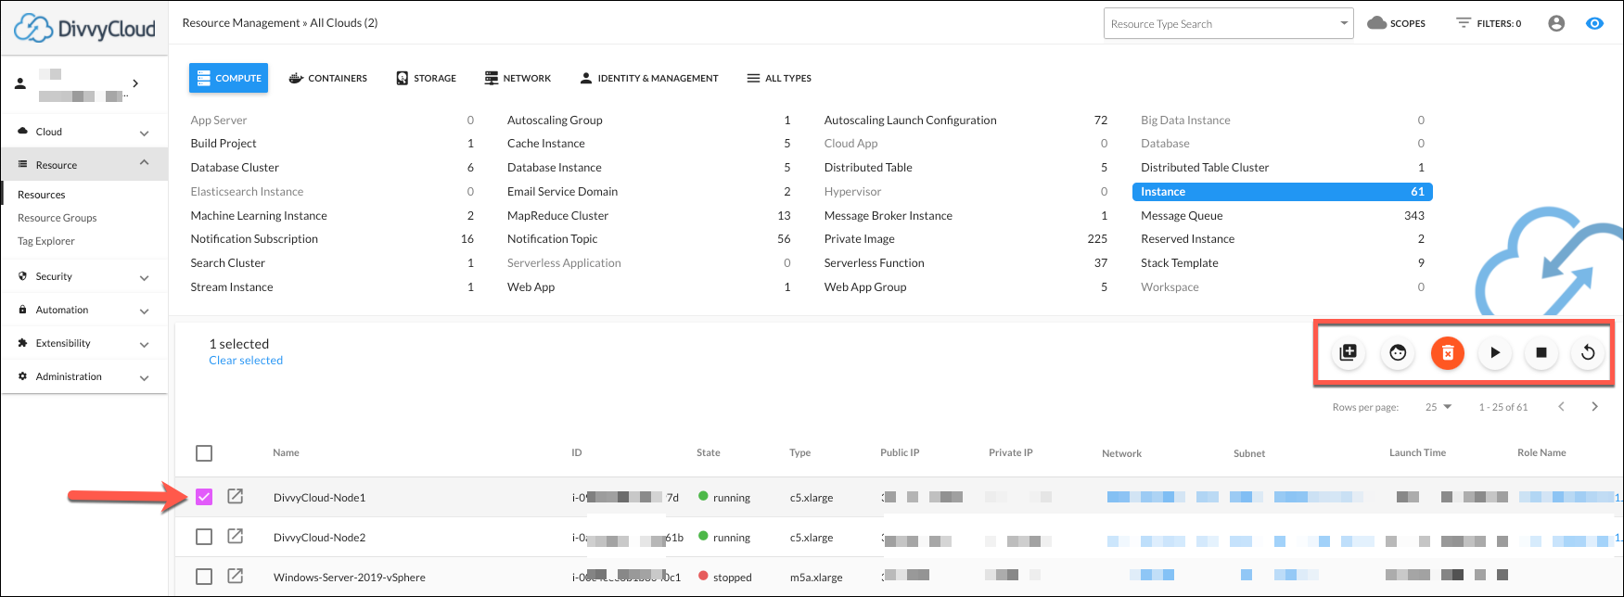Go to the next page of results

pyautogui.click(x=1594, y=406)
